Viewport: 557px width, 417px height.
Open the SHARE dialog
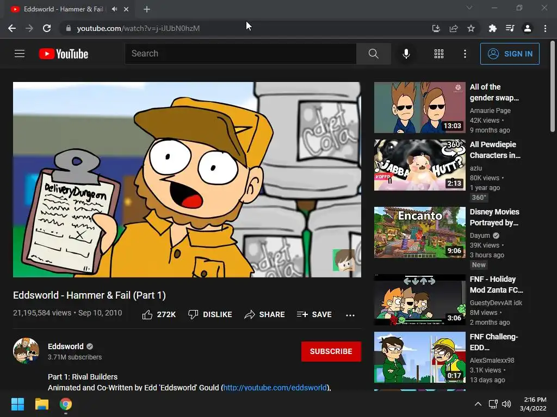(x=265, y=314)
